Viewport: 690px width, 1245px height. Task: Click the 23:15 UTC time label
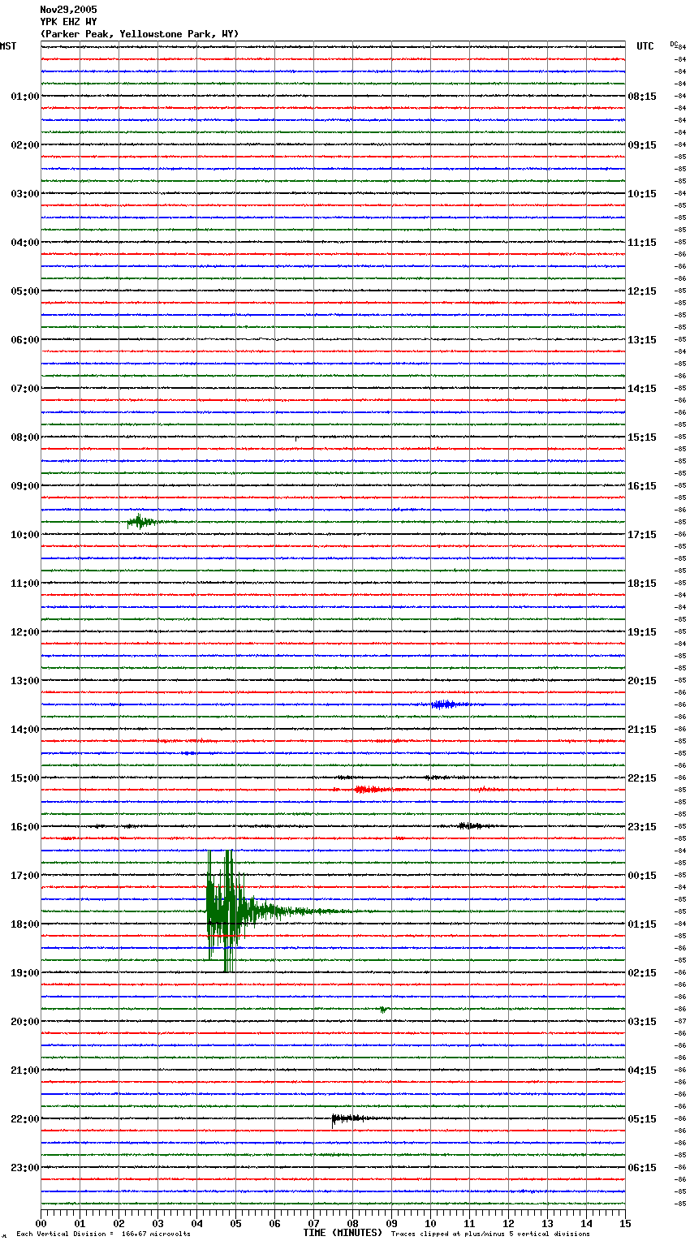click(642, 827)
